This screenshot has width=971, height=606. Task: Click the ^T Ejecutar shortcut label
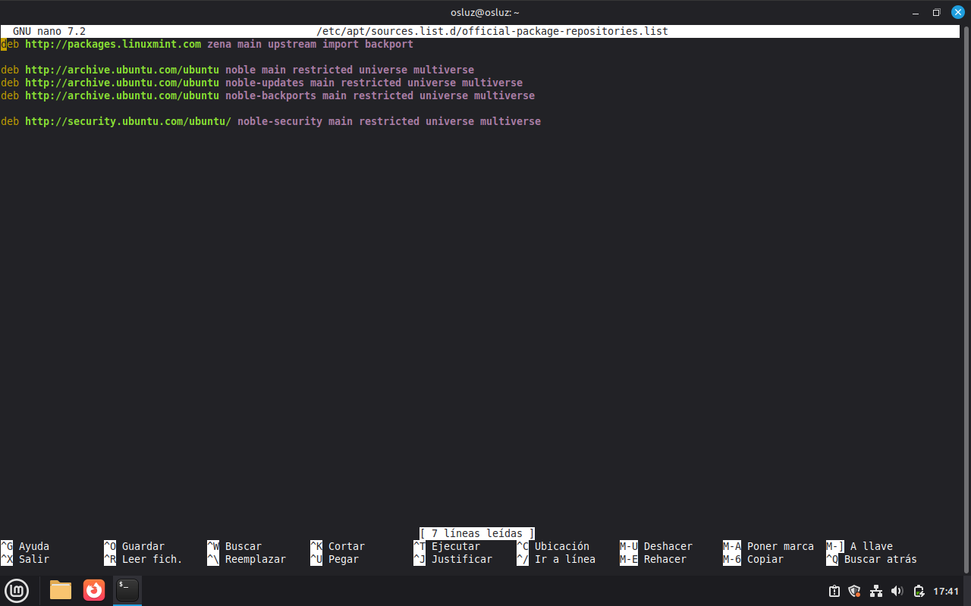tap(447, 546)
